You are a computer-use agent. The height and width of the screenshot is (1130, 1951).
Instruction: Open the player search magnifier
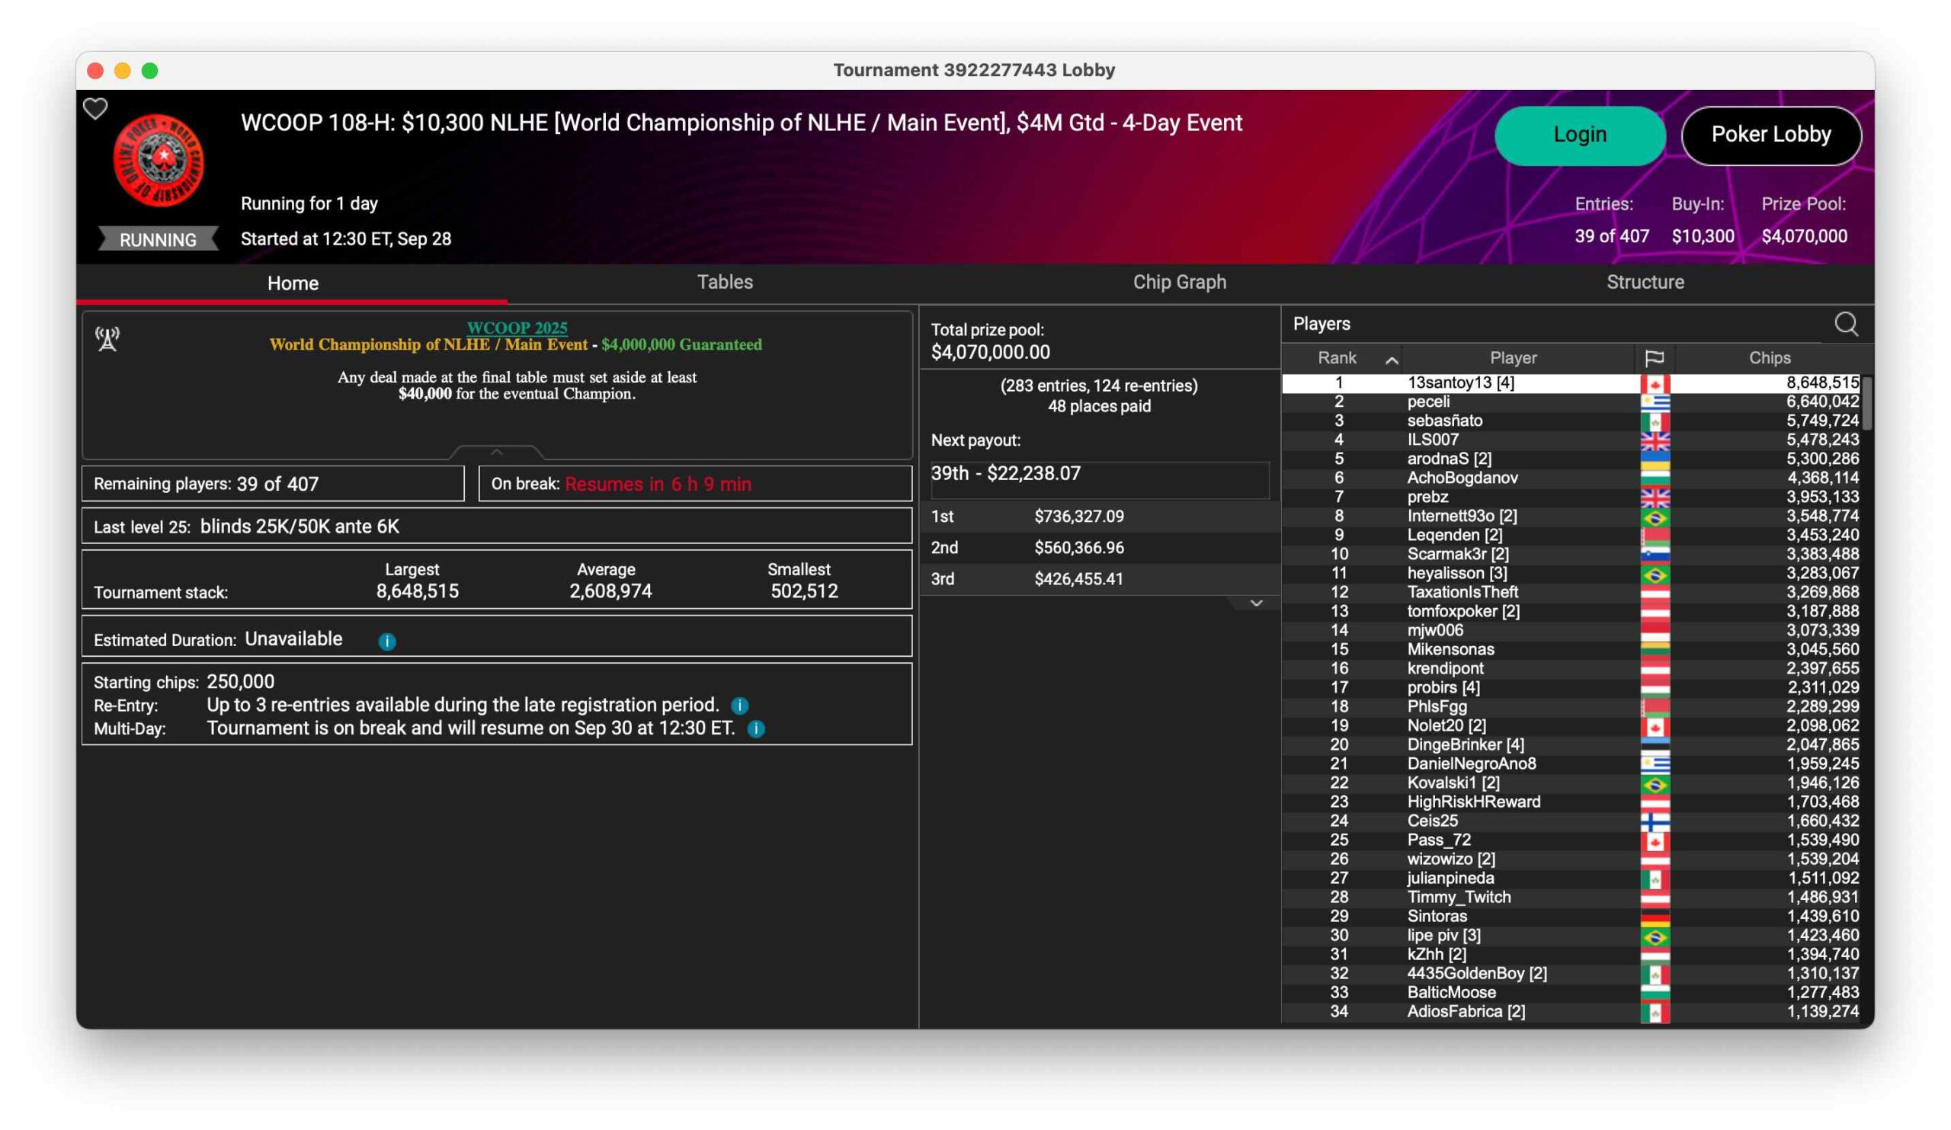tap(1846, 325)
